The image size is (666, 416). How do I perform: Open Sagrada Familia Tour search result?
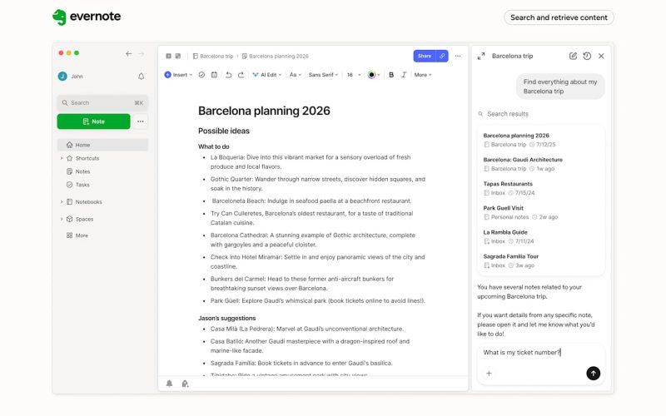[x=540, y=260]
